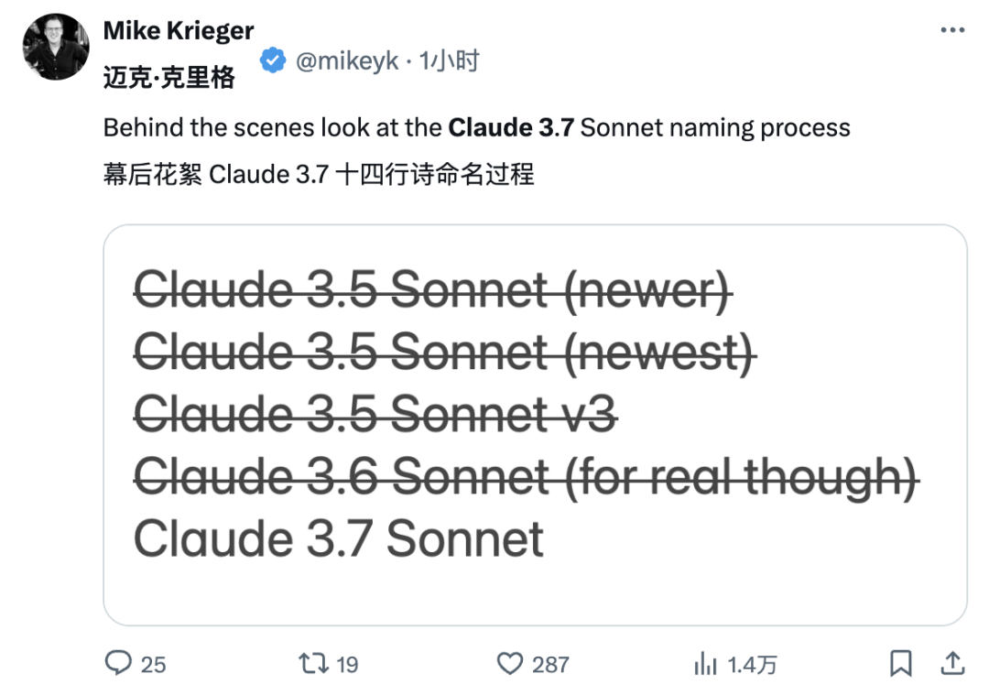The height and width of the screenshot is (695, 989).
Task: Like the tweet with the heart icon
Action: [x=508, y=662]
